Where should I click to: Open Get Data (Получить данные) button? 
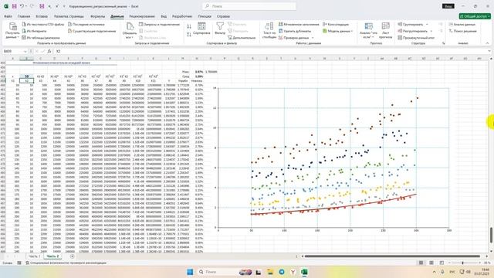click(x=12, y=31)
